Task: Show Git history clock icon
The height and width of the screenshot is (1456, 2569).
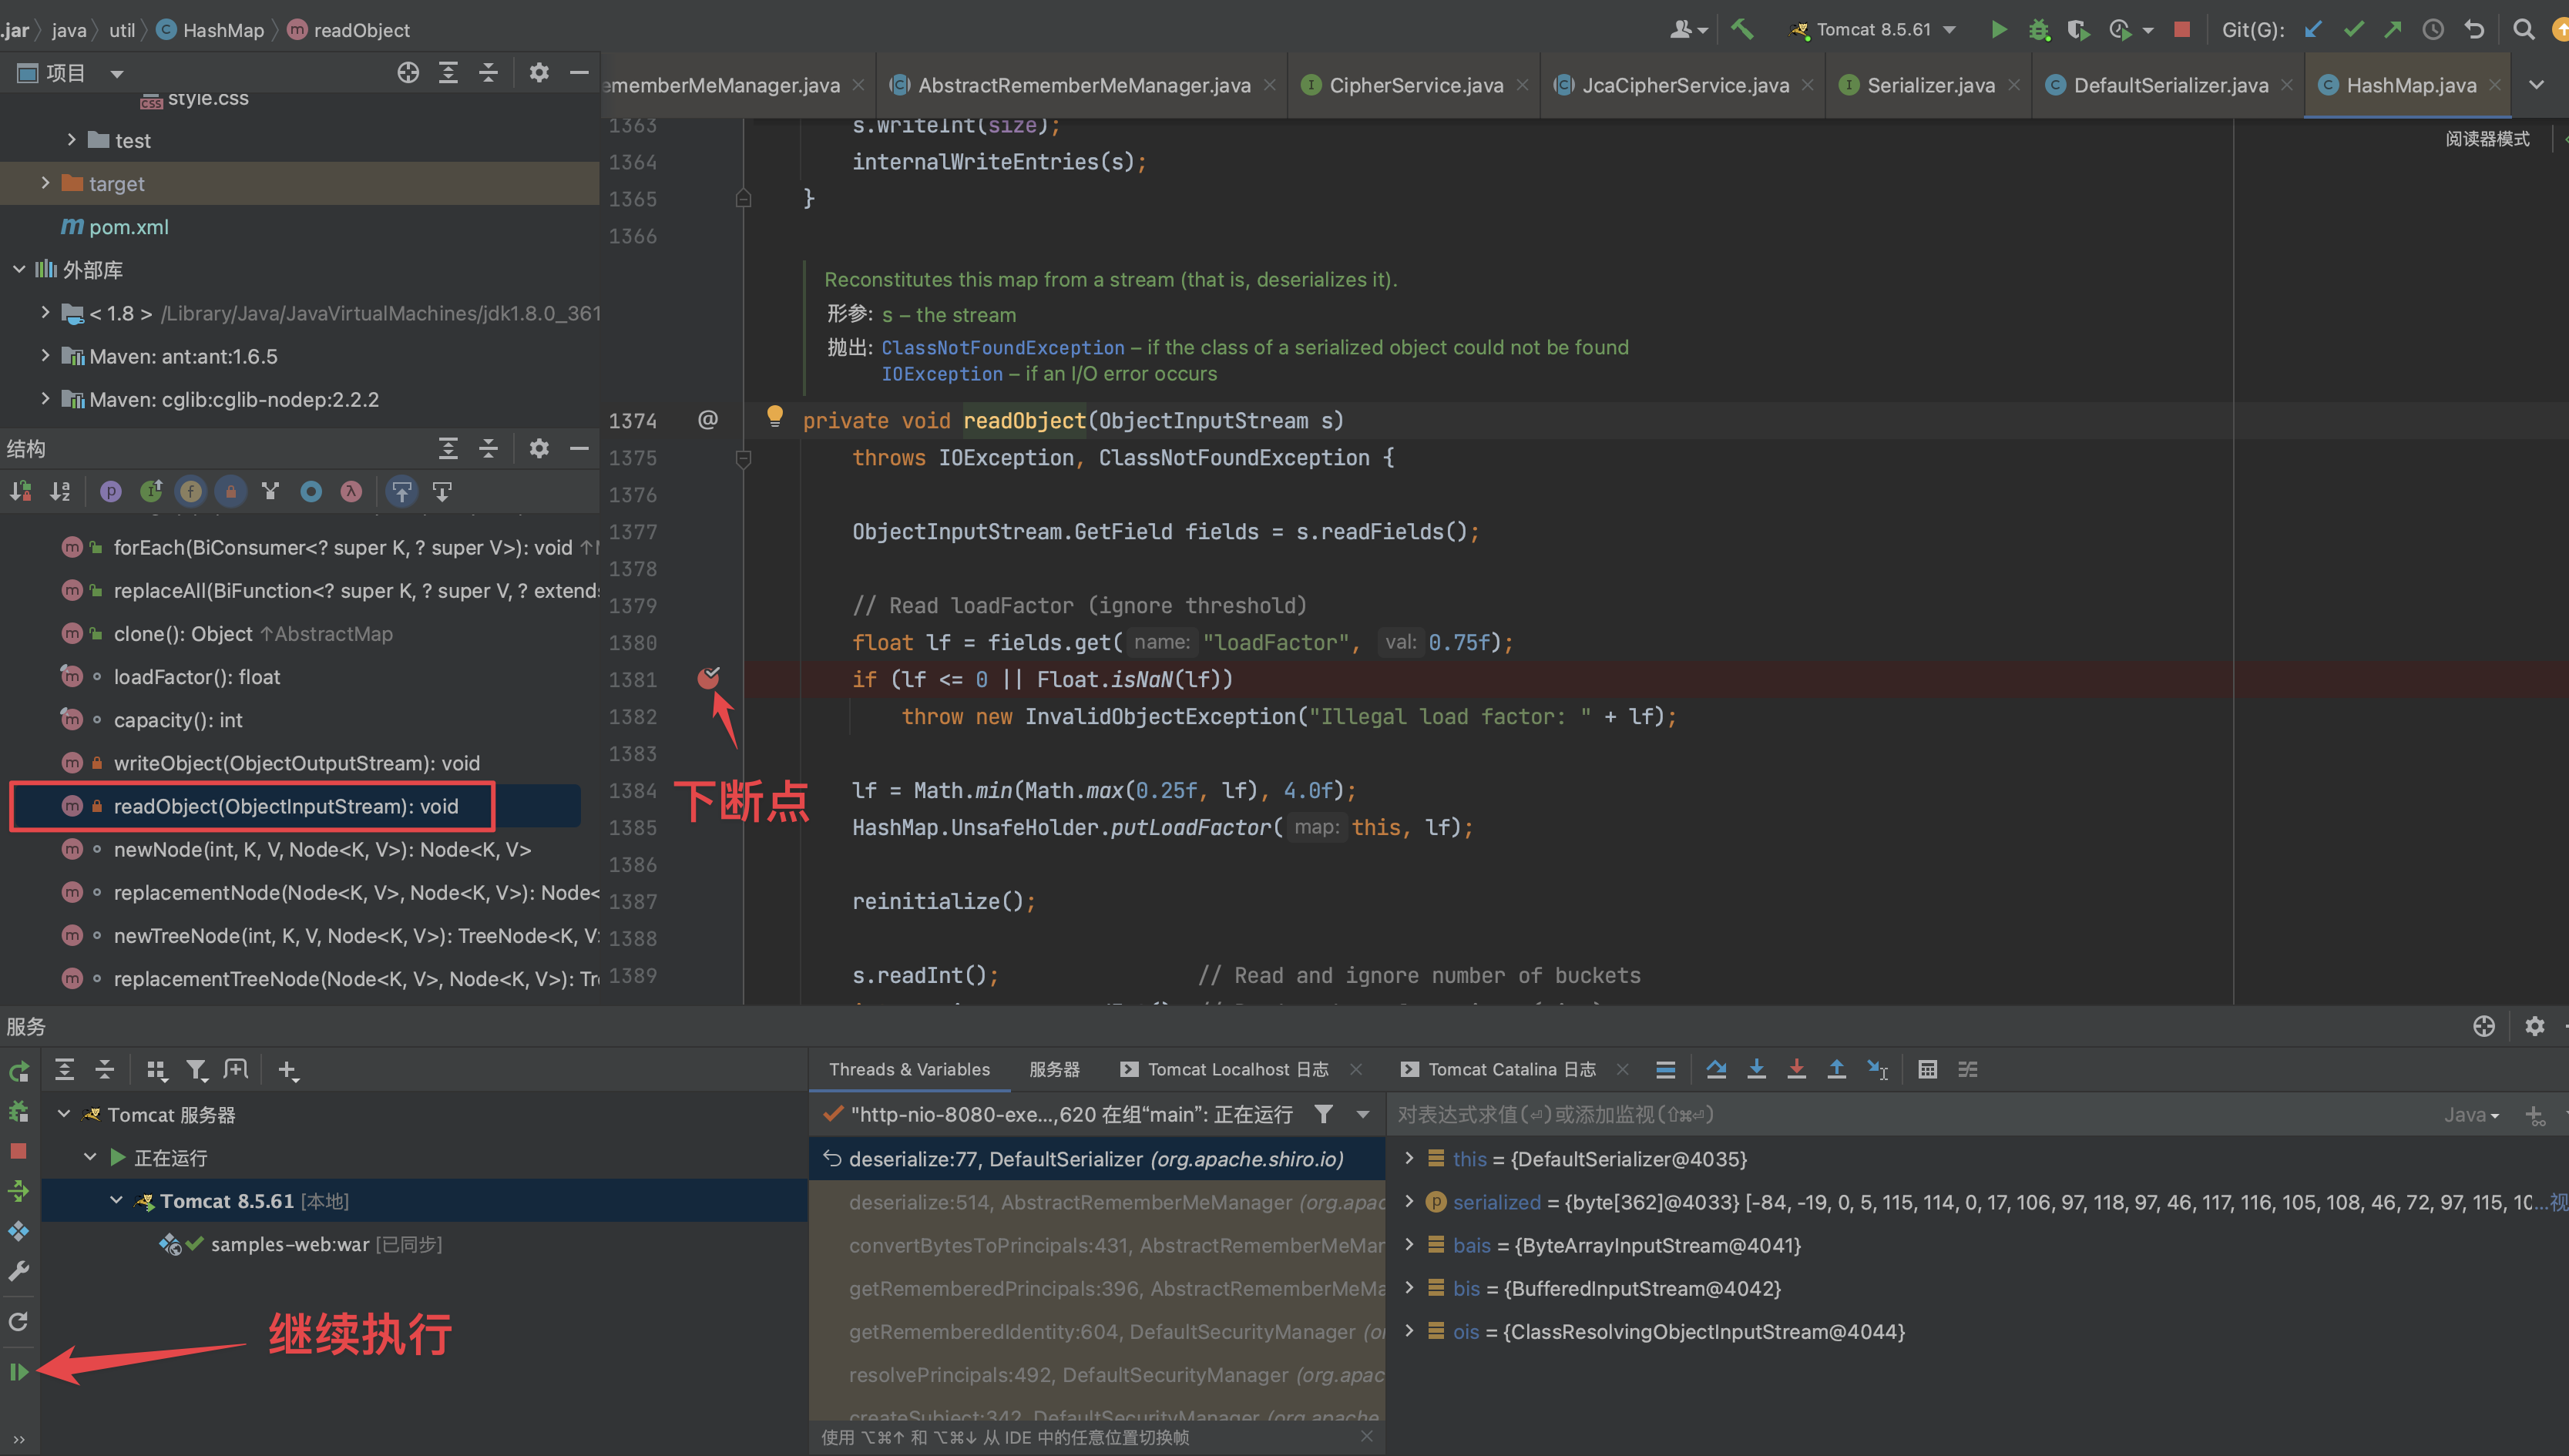Action: click(2433, 29)
